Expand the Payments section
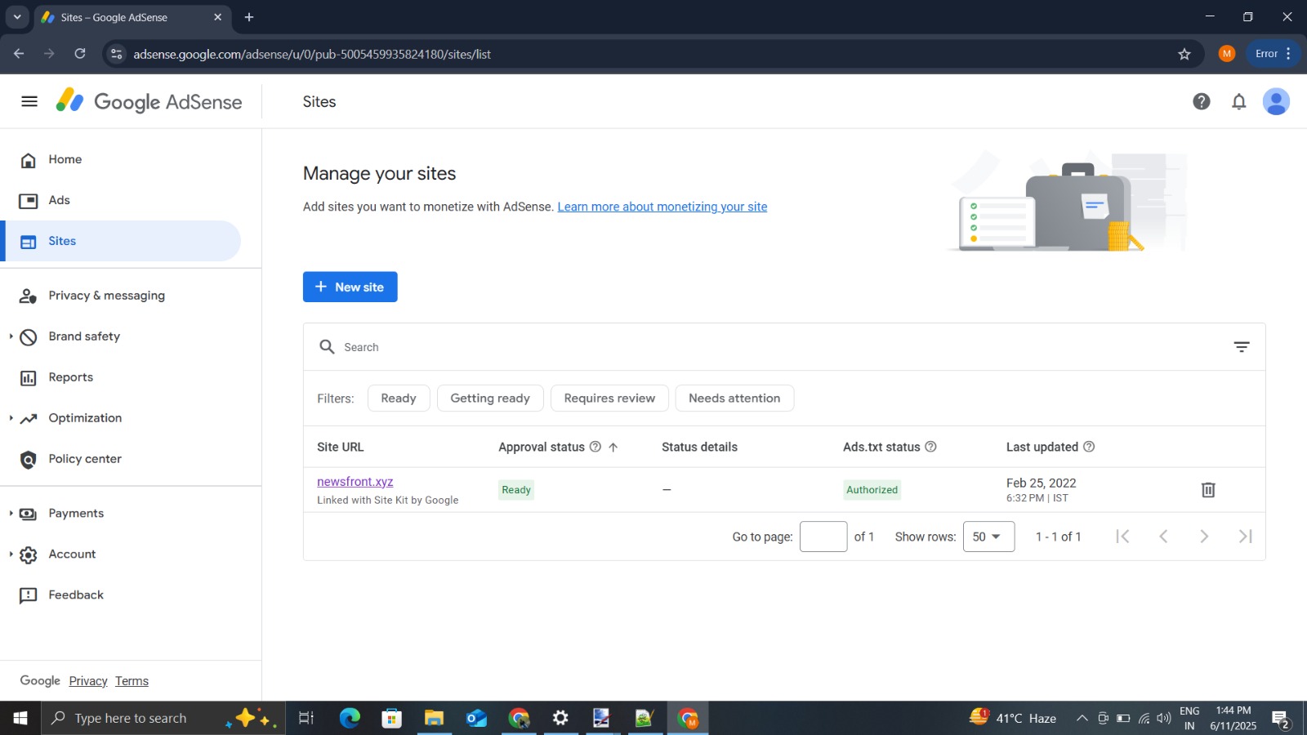 tap(11, 514)
